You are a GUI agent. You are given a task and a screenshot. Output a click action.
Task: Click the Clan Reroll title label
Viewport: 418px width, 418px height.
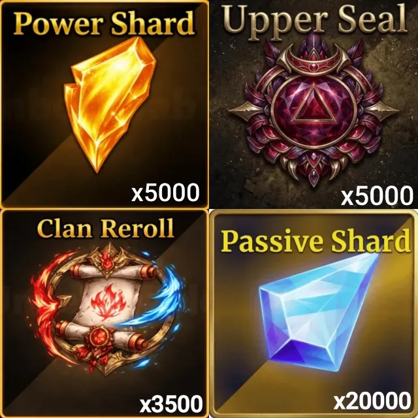click(x=106, y=229)
